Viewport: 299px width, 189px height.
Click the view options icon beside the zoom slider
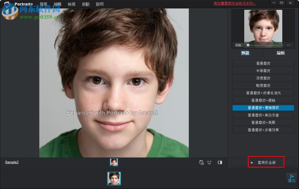288,45
